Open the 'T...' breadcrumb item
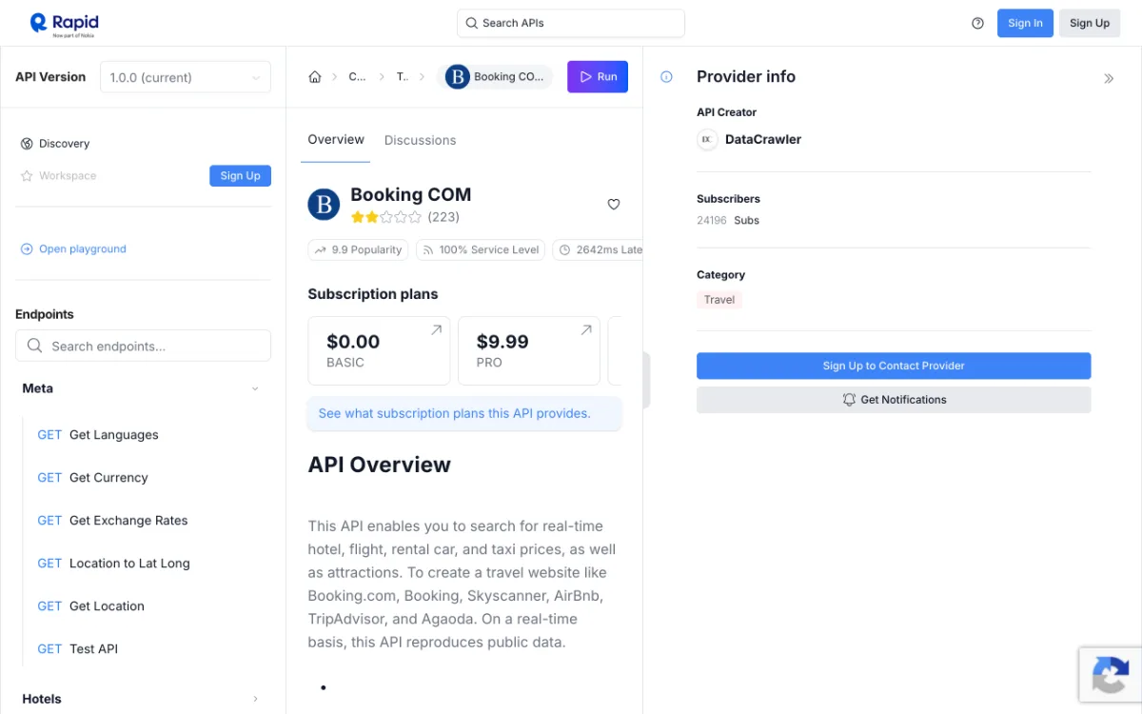The width and height of the screenshot is (1142, 714). point(402,77)
